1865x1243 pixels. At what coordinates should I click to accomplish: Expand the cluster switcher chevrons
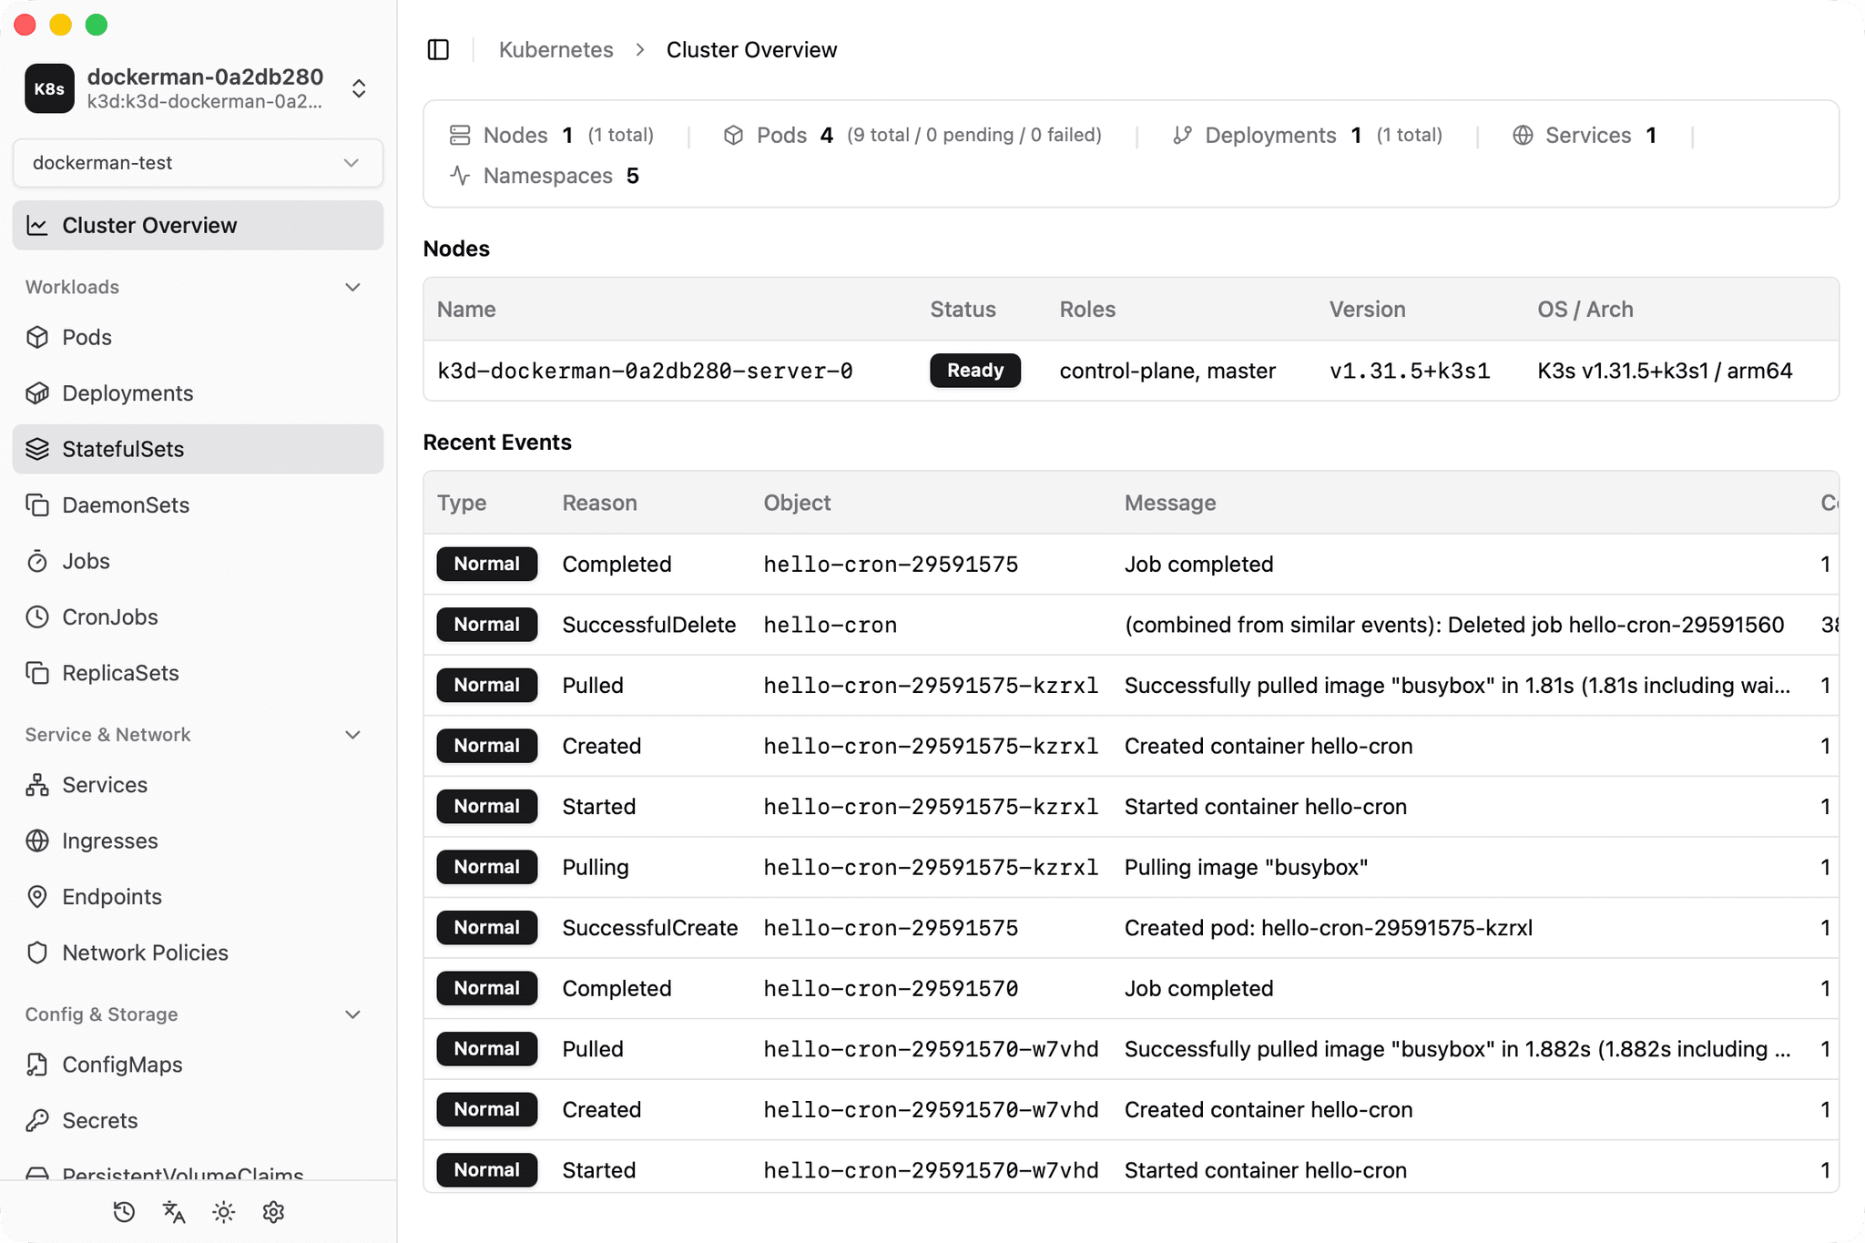click(x=359, y=88)
